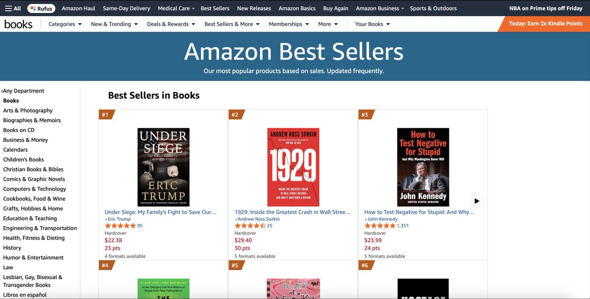
Task: Go back to Any Department
Action: tap(23, 91)
